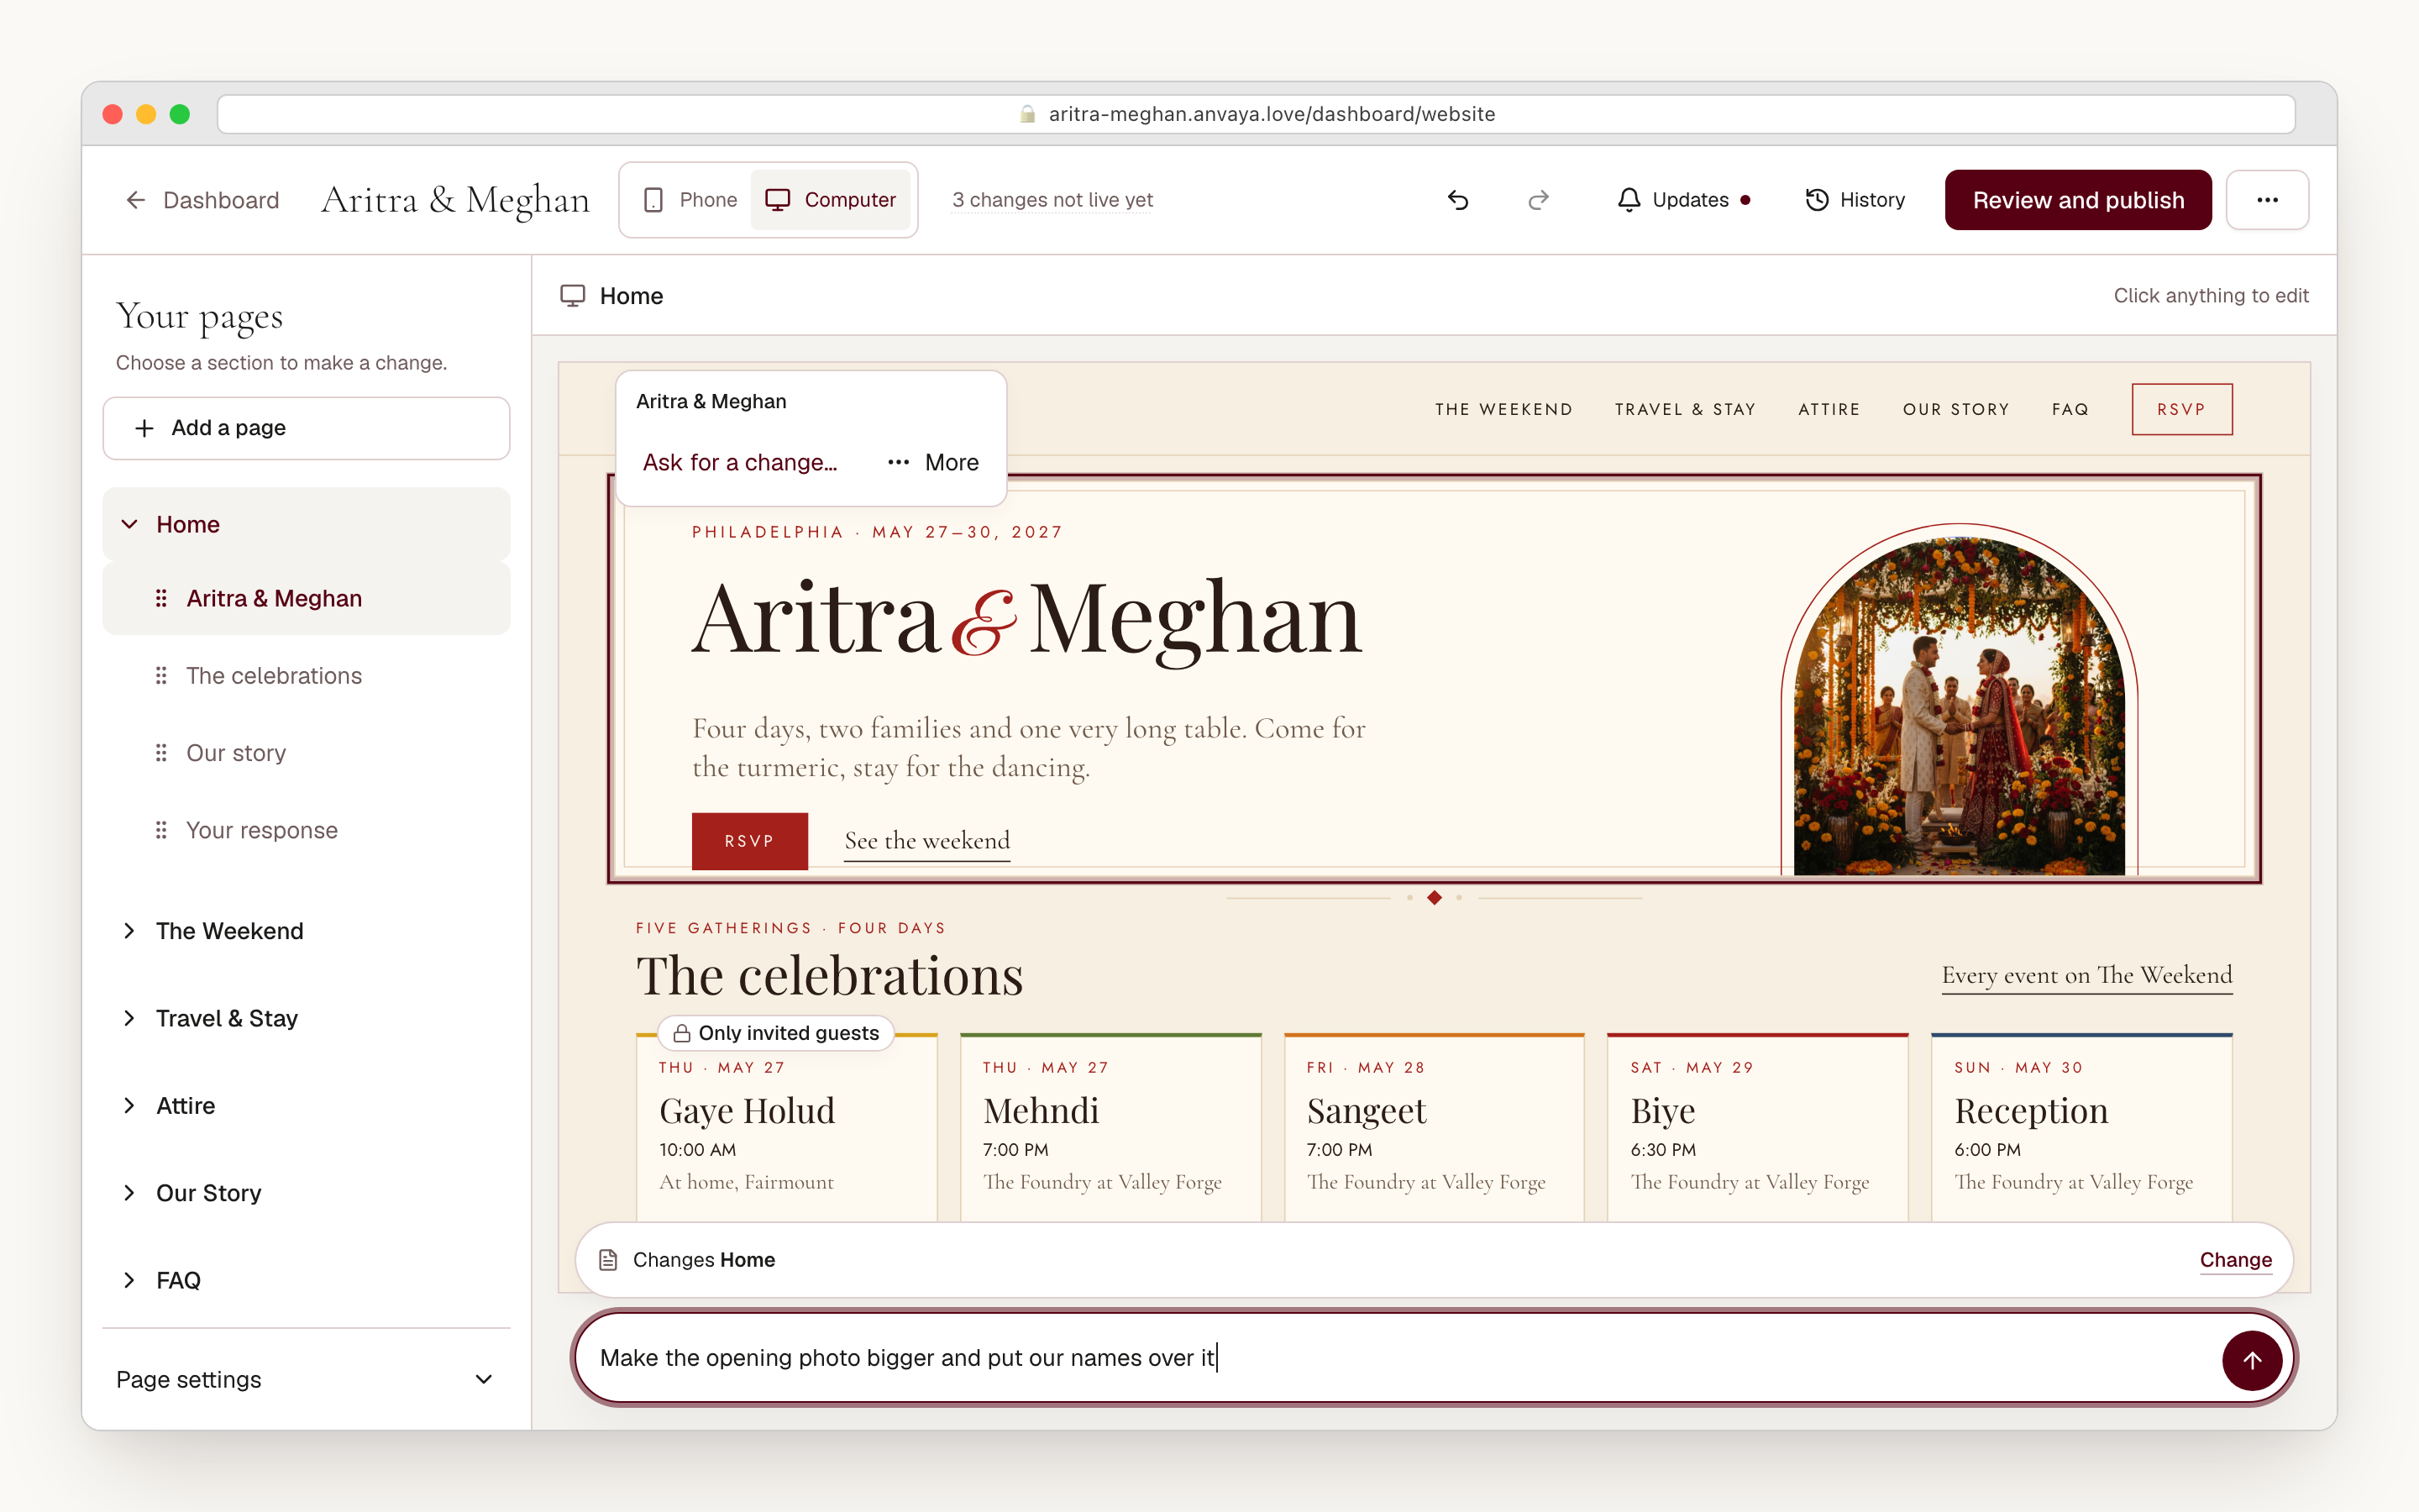
Task: Expand the FAQ page
Action: (129, 1280)
